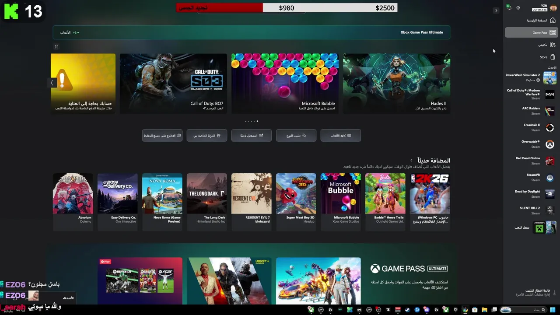Viewport: 560px width, 315px height.
Task: Open the Call of Duty: BO7 banner
Action: click(173, 84)
